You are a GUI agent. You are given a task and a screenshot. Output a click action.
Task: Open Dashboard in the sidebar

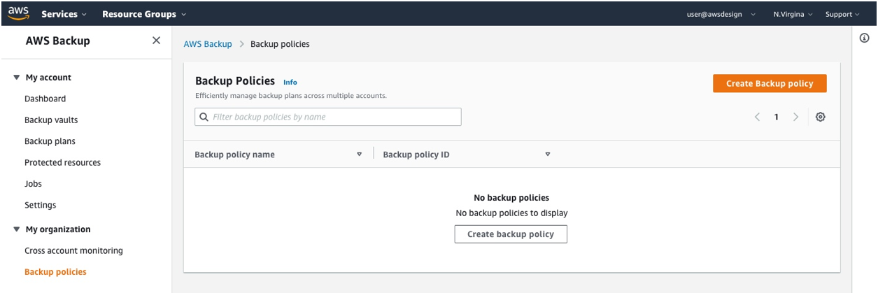(45, 99)
